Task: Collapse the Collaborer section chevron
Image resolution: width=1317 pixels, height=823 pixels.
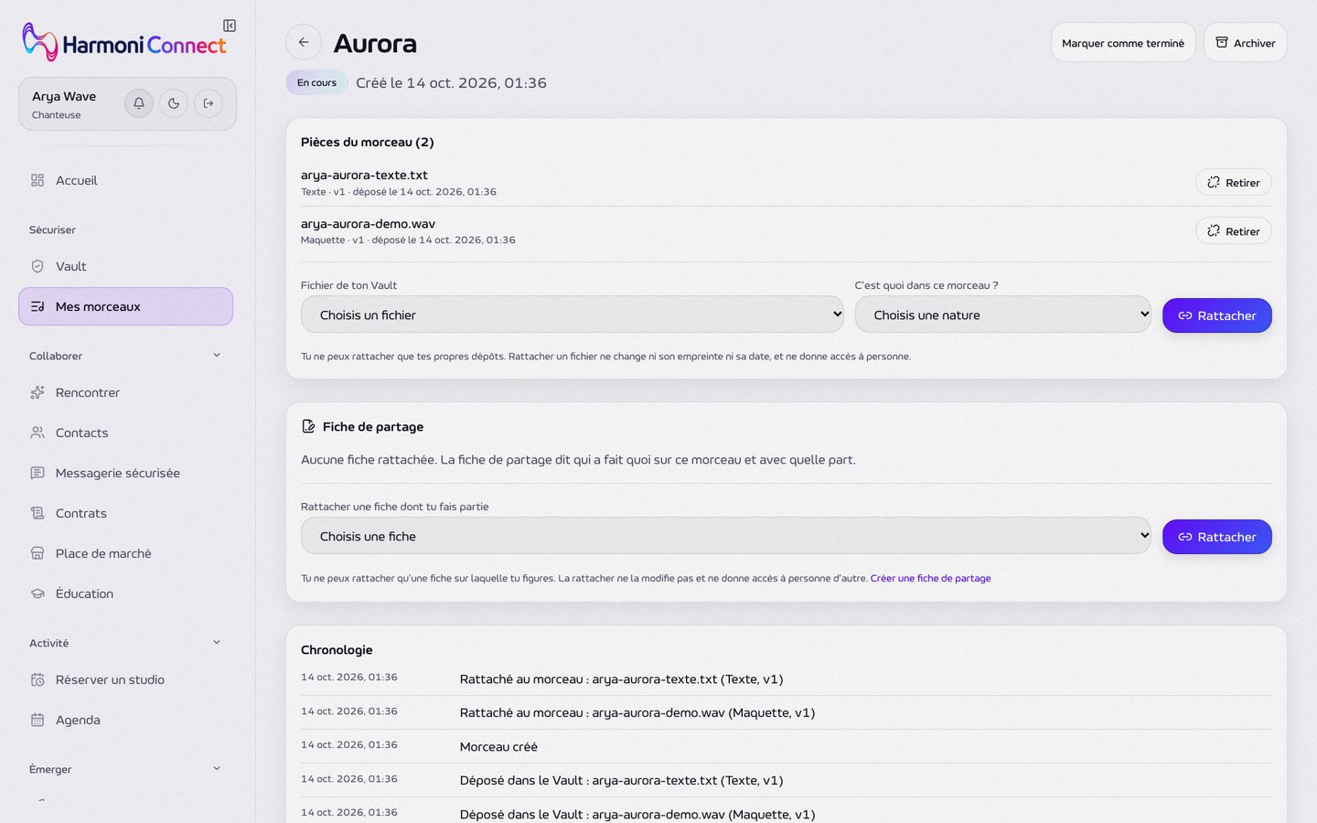Action: coord(217,356)
